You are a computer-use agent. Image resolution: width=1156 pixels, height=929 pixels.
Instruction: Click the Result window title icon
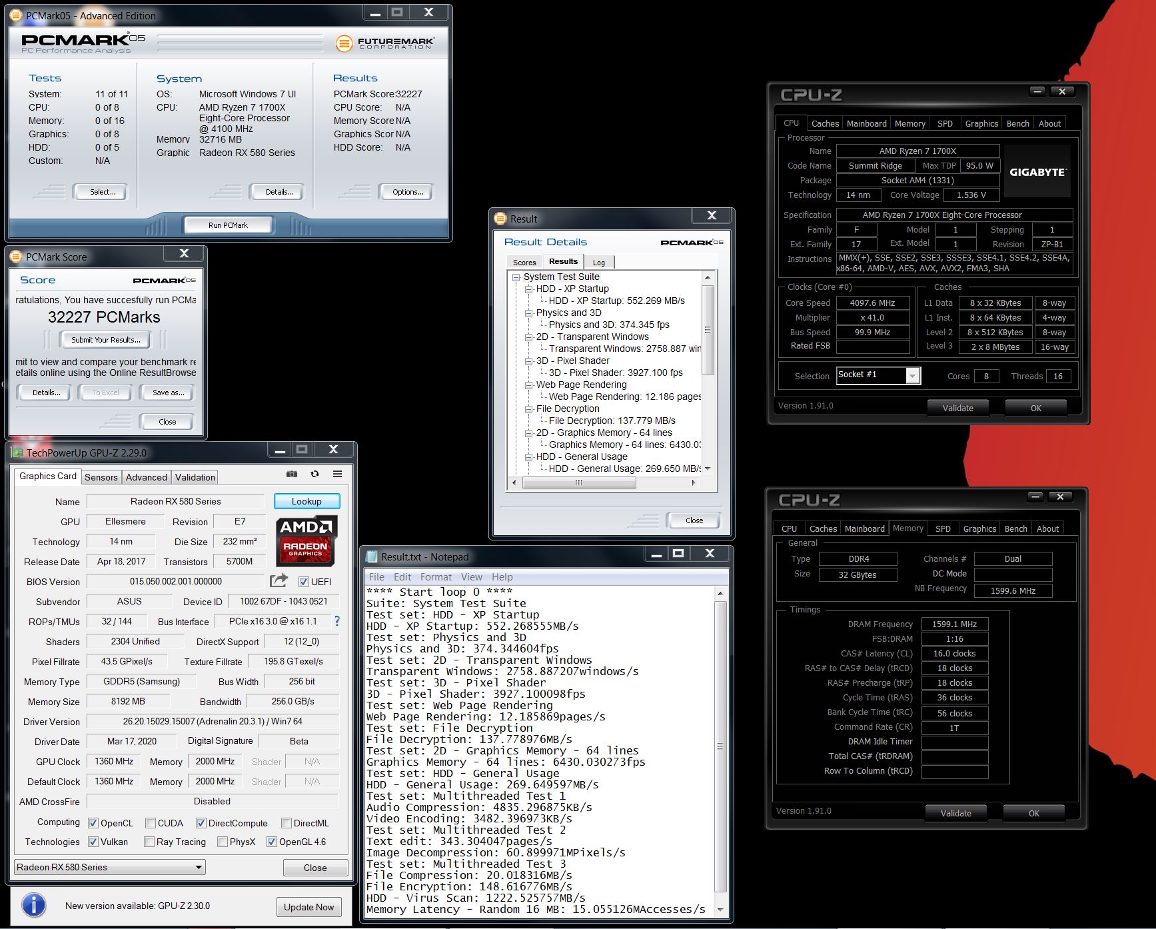tap(500, 219)
